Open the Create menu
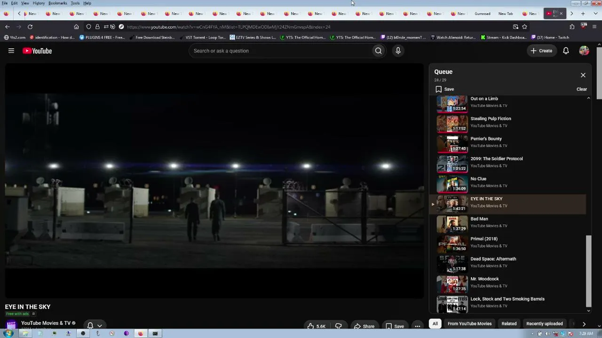The width and height of the screenshot is (602, 338). click(x=541, y=51)
